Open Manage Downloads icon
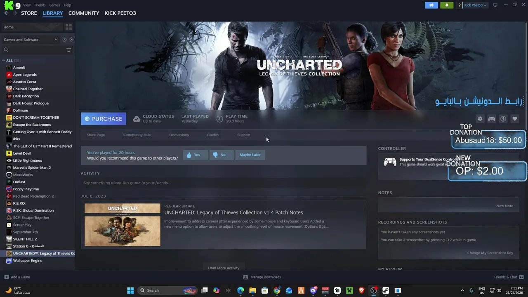 [245, 277]
